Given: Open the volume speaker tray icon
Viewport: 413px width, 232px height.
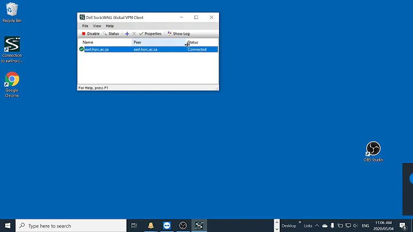Looking at the screenshot, I should click(356, 226).
